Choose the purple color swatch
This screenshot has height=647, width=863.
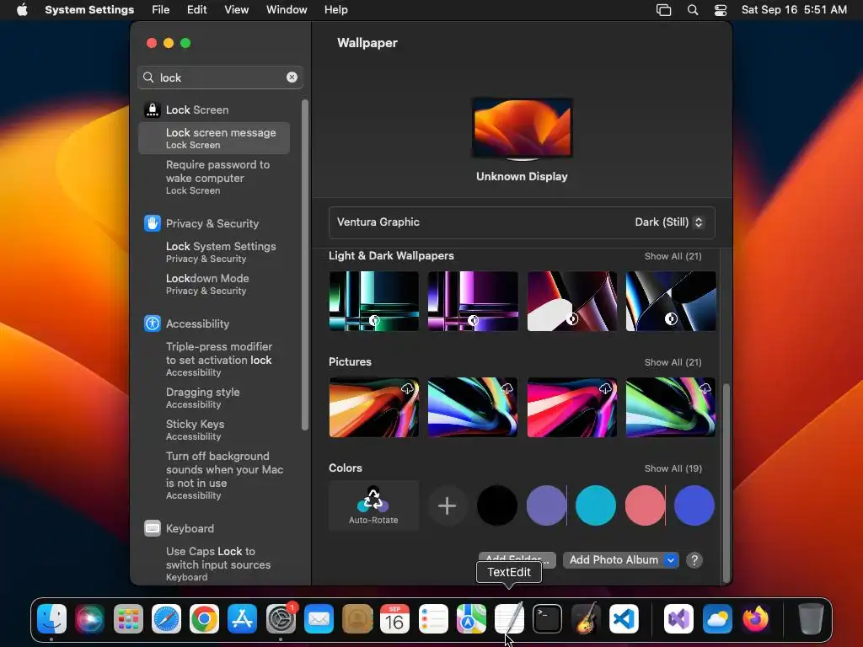pos(546,505)
